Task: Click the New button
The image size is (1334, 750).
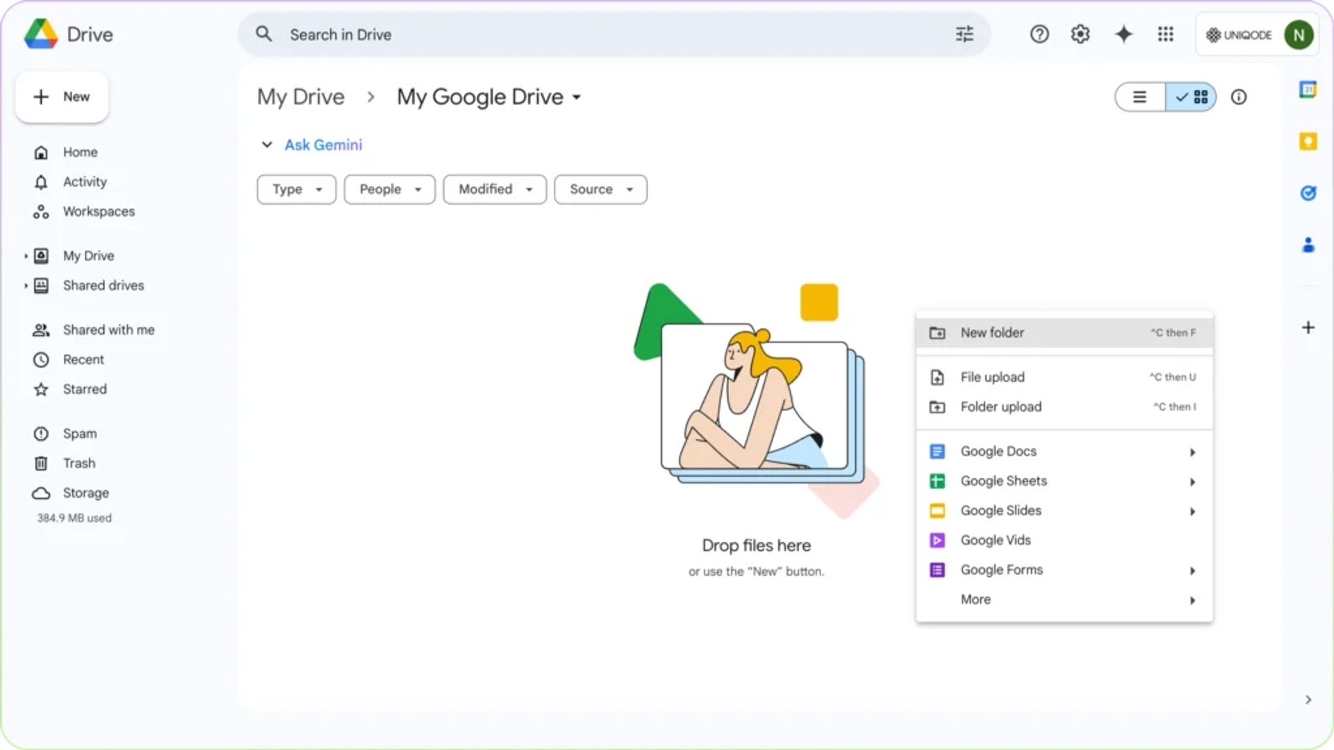Action: (x=62, y=97)
